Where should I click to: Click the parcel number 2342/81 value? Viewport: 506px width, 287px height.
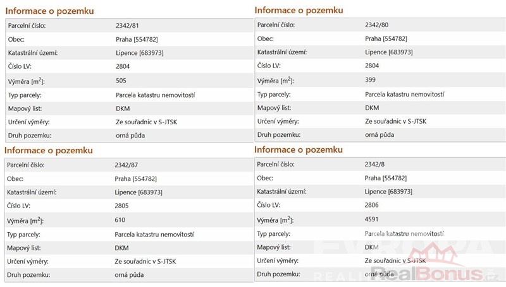pyautogui.click(x=126, y=25)
